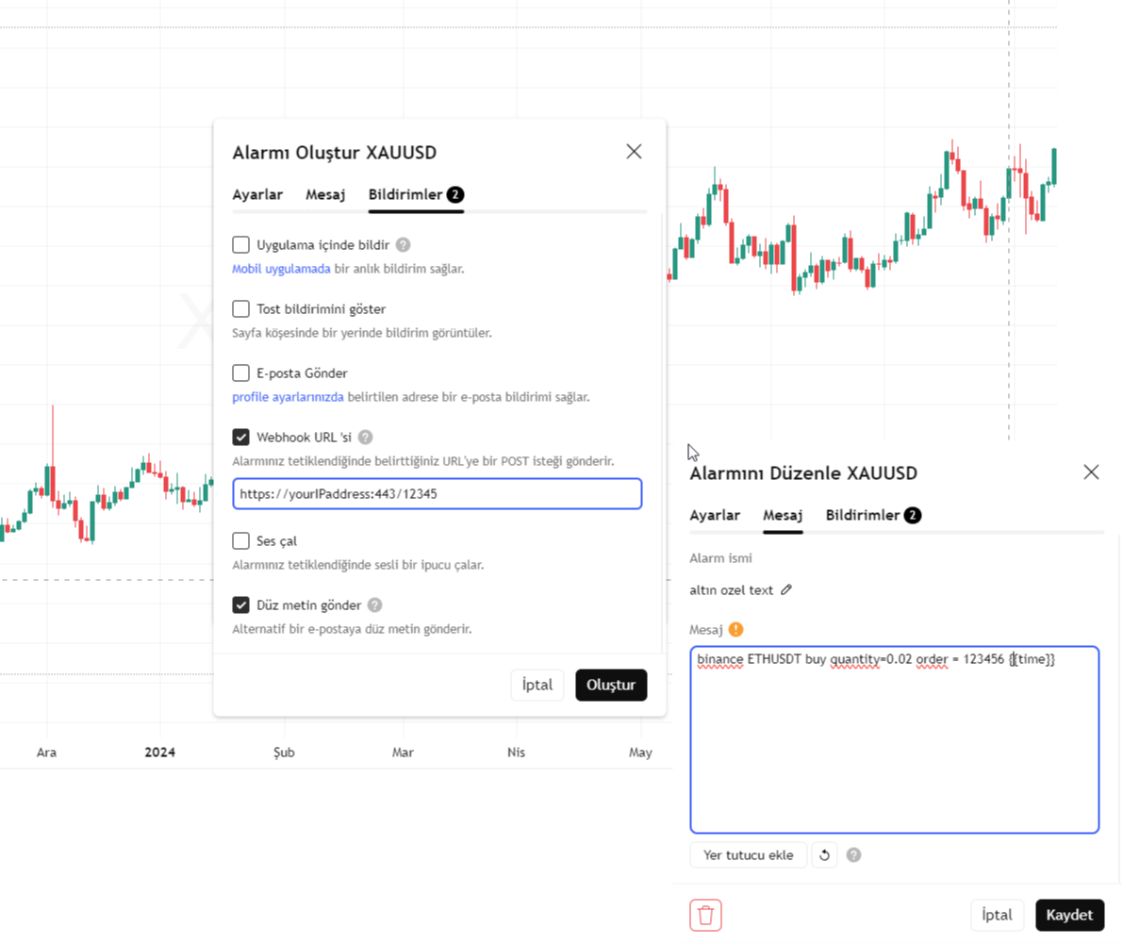
Task: Enable Uygulama içinde bildir checkbox
Action: pos(241,245)
